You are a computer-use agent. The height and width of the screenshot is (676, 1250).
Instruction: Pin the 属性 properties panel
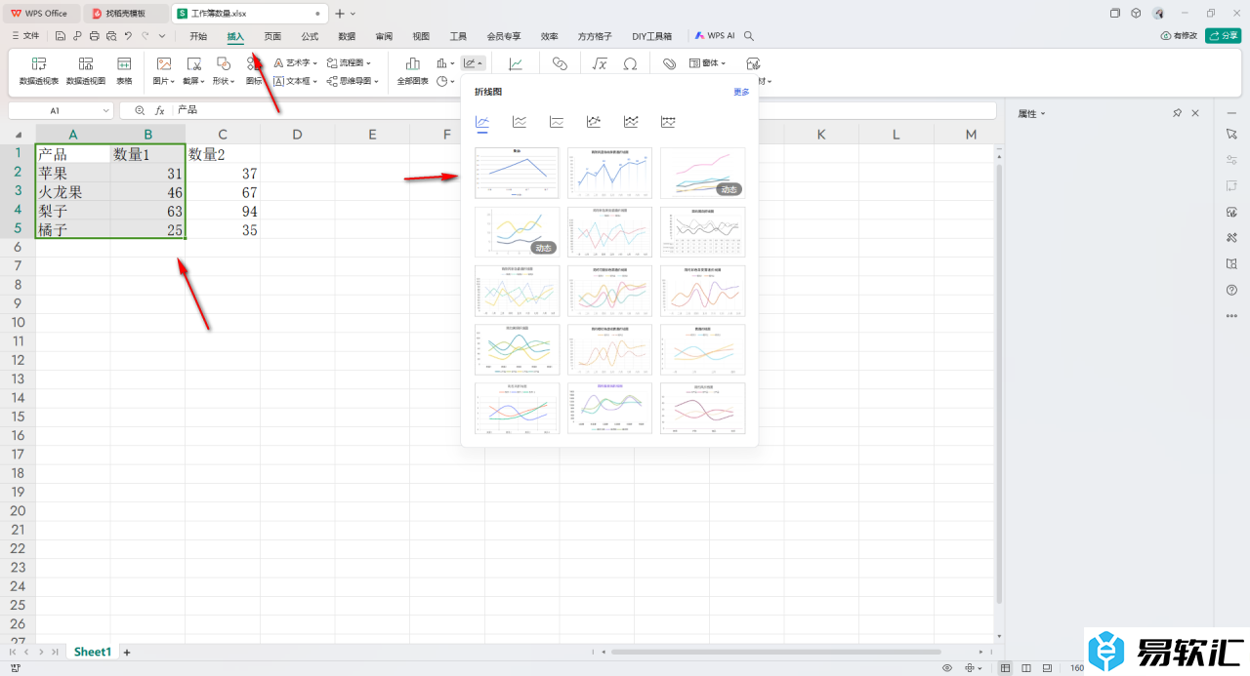[x=1178, y=114]
